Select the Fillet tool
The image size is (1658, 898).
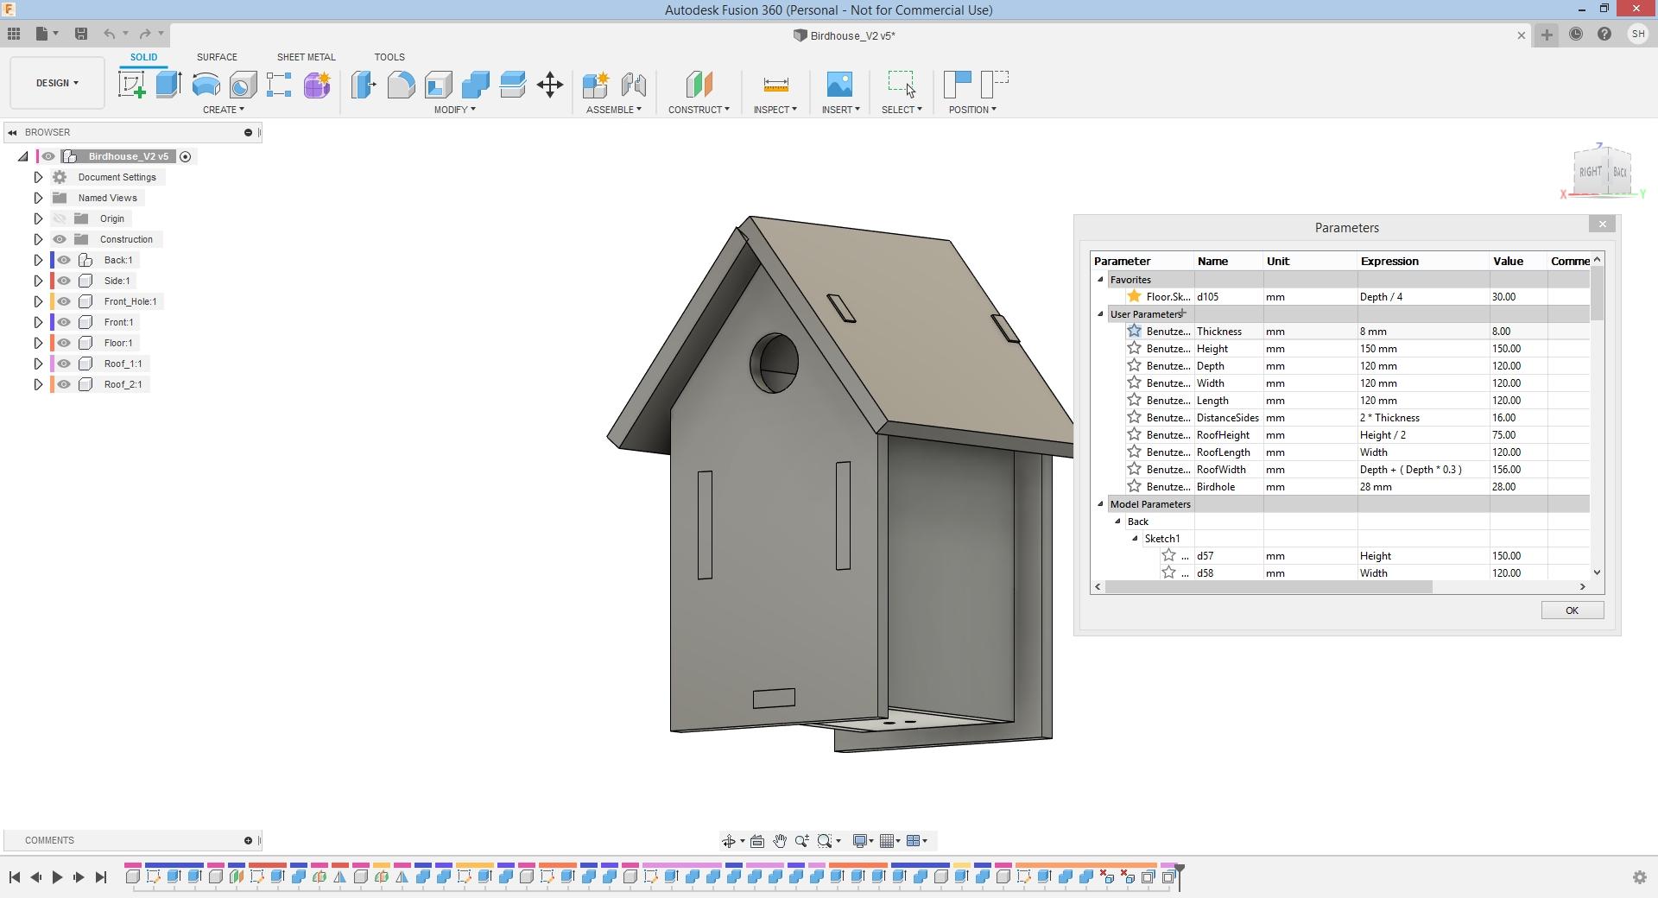(401, 85)
